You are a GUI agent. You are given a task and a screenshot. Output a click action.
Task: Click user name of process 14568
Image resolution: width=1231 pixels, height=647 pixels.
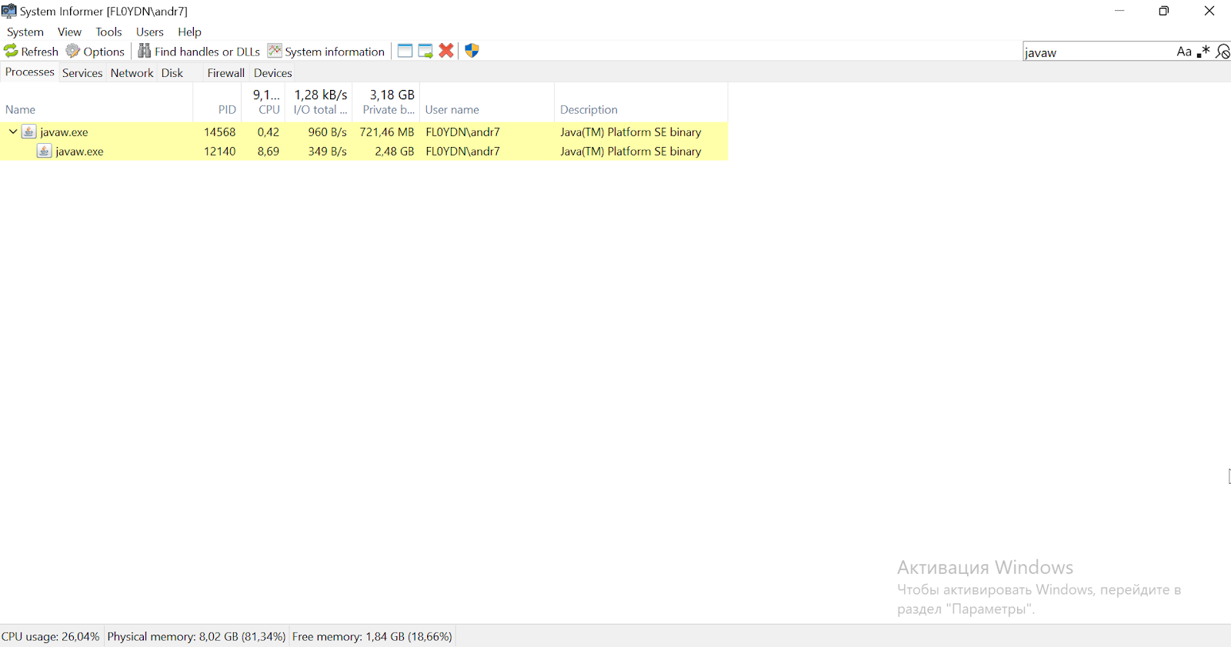[463, 132]
